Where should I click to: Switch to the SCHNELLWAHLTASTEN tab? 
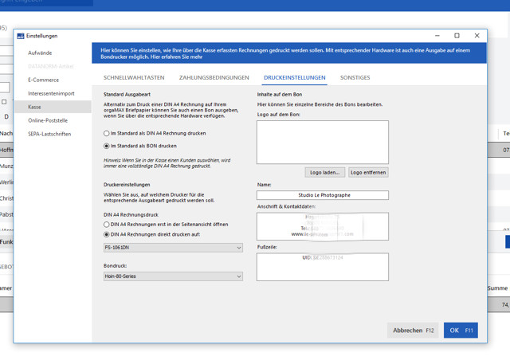click(x=134, y=78)
